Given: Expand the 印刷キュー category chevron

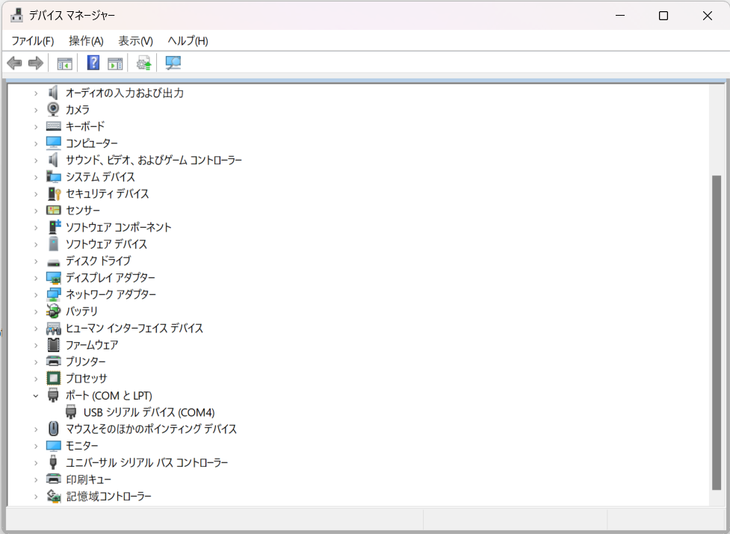Looking at the screenshot, I should pos(36,479).
